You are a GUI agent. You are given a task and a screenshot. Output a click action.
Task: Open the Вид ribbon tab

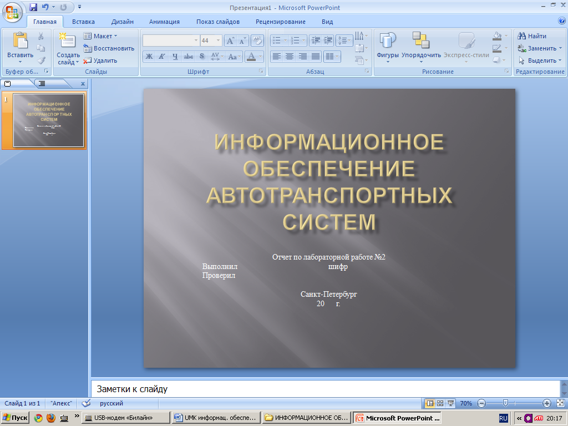[327, 22]
